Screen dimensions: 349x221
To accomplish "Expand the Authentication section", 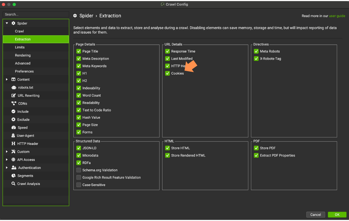I will [6, 167].
